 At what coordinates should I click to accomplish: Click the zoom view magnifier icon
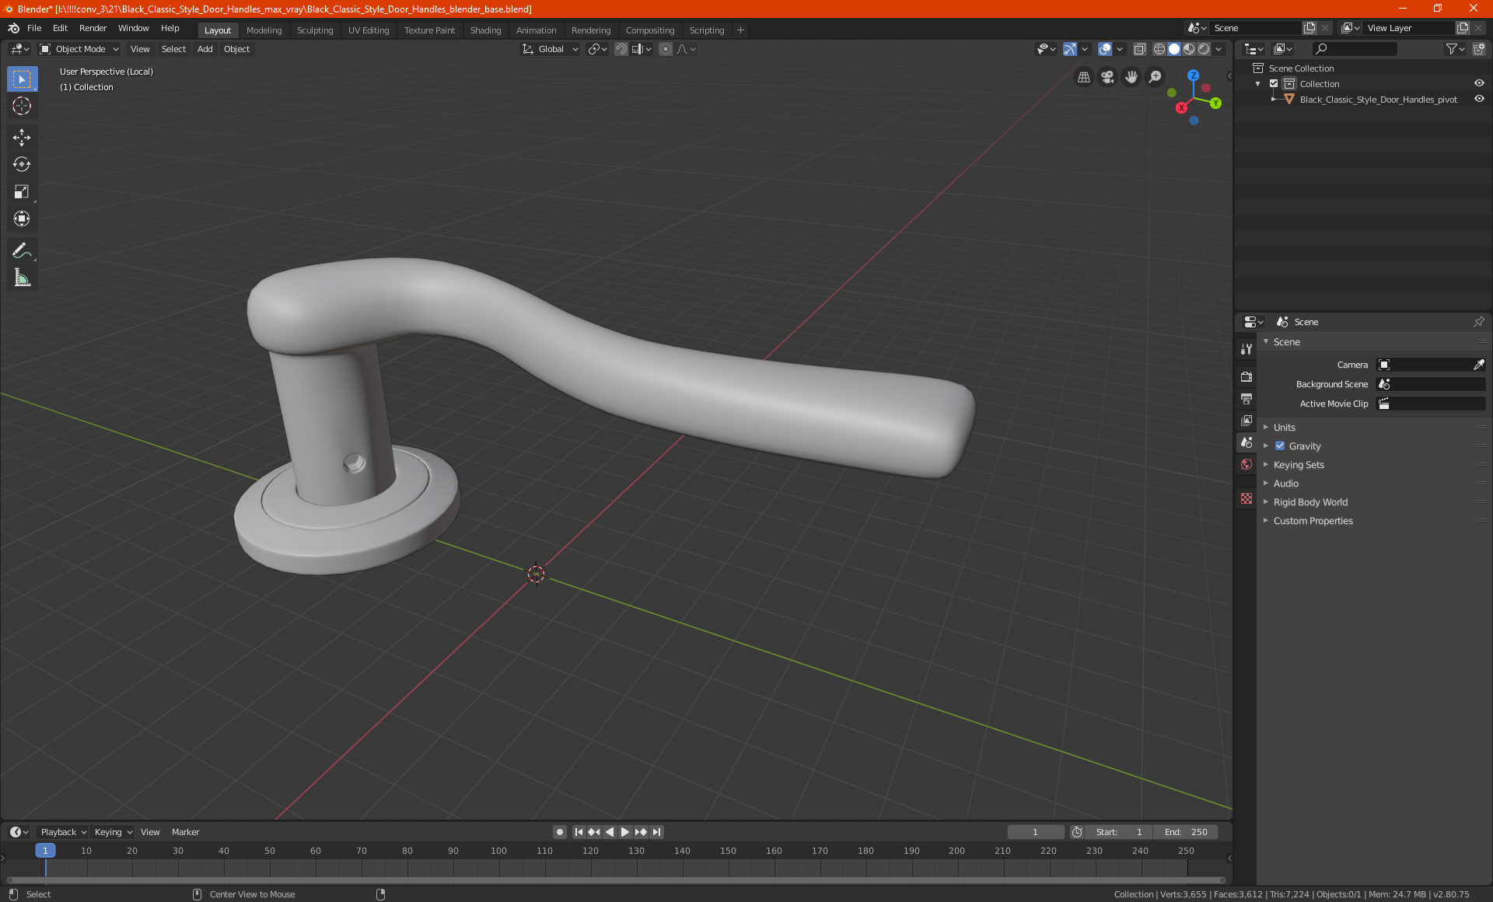(1156, 77)
